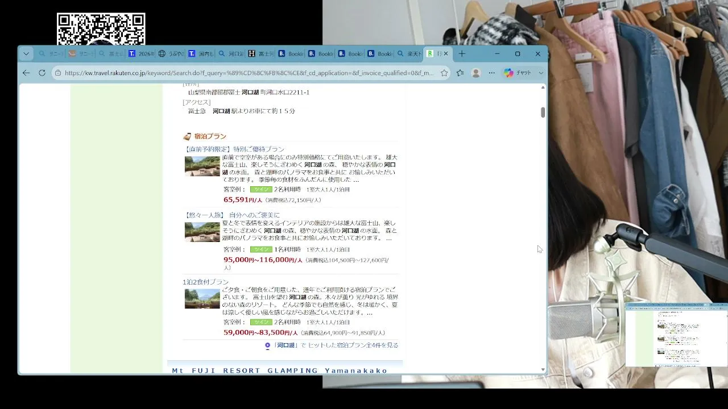Switch to the 2026年 tab

click(x=141, y=54)
